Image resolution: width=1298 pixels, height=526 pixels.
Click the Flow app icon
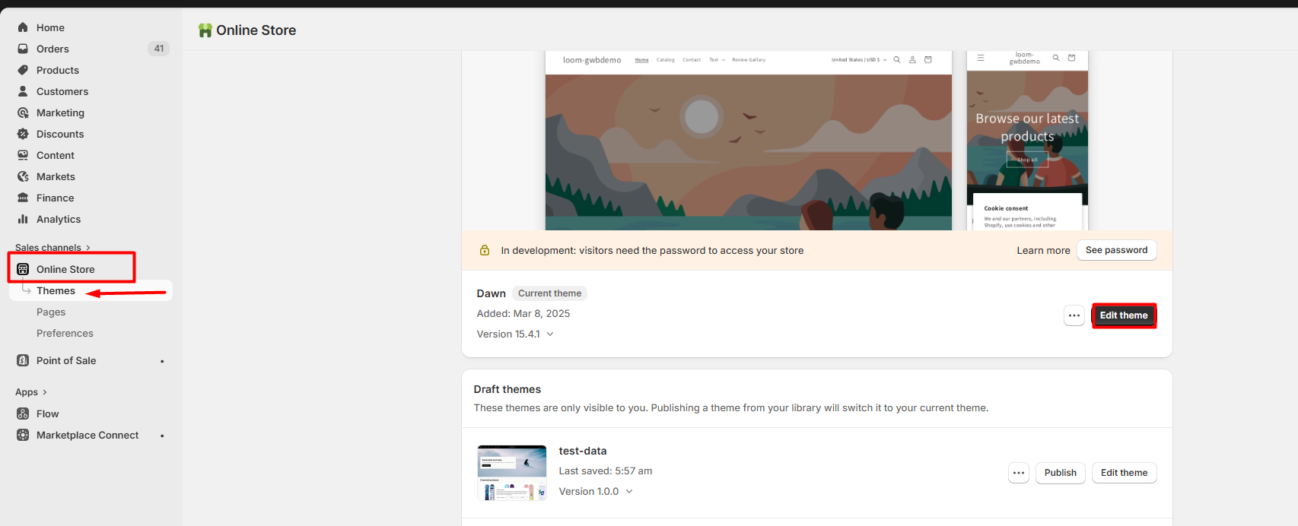[23, 414]
